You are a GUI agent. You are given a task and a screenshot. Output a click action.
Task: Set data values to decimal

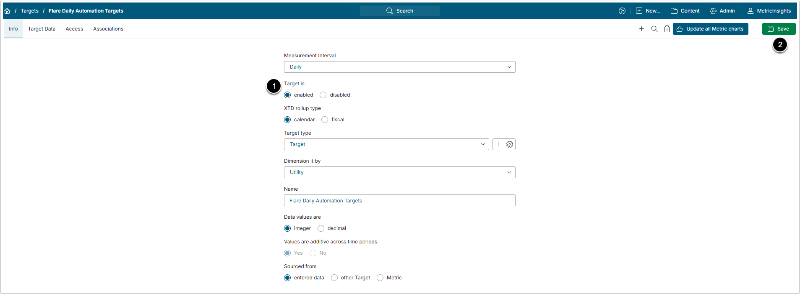pyautogui.click(x=321, y=228)
